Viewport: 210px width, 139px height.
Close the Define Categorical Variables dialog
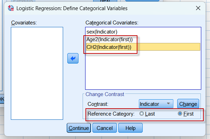coord(198,8)
